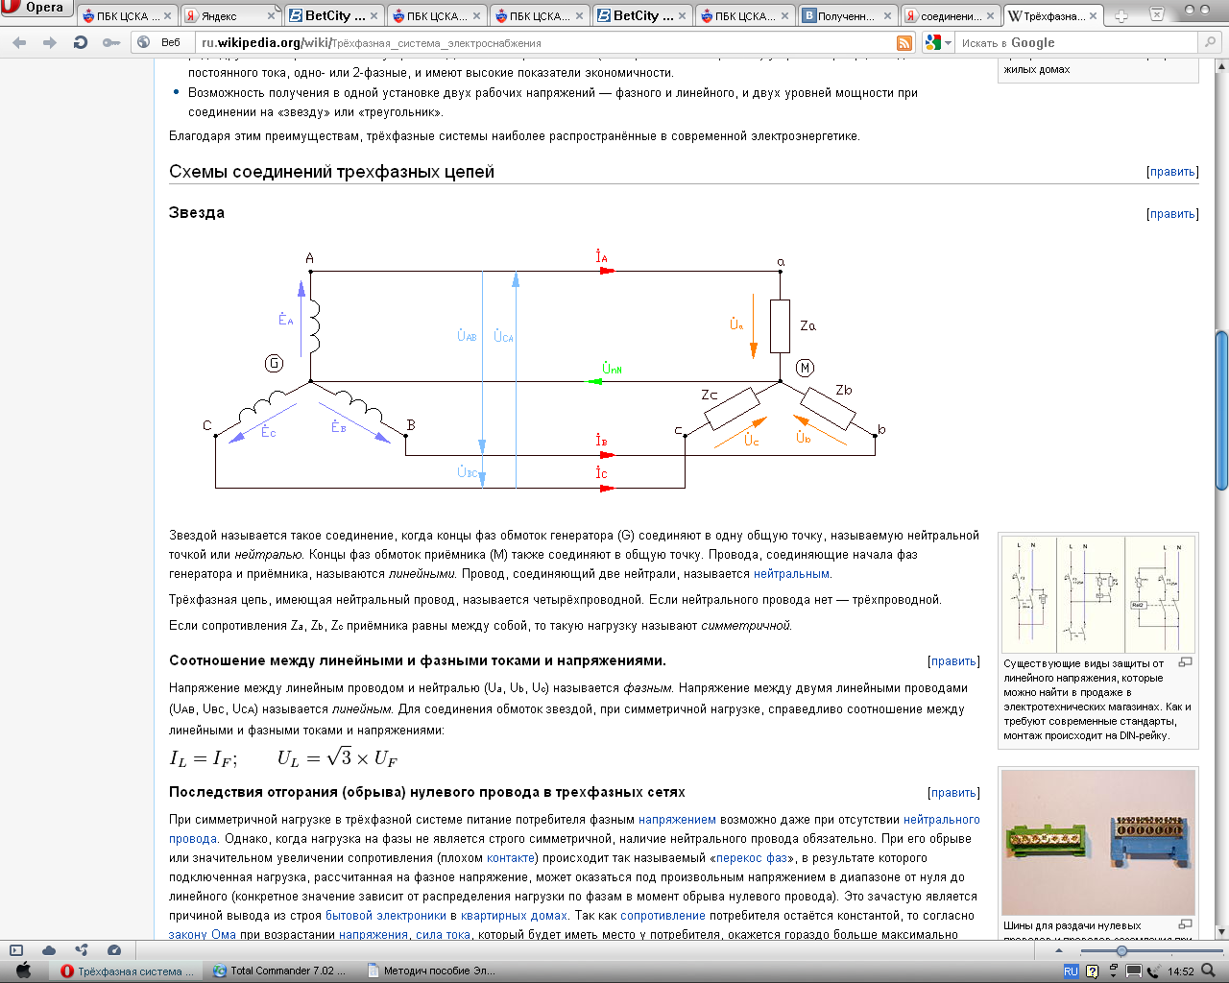Open the сила тока link
The height and width of the screenshot is (983, 1229).
[x=444, y=935]
